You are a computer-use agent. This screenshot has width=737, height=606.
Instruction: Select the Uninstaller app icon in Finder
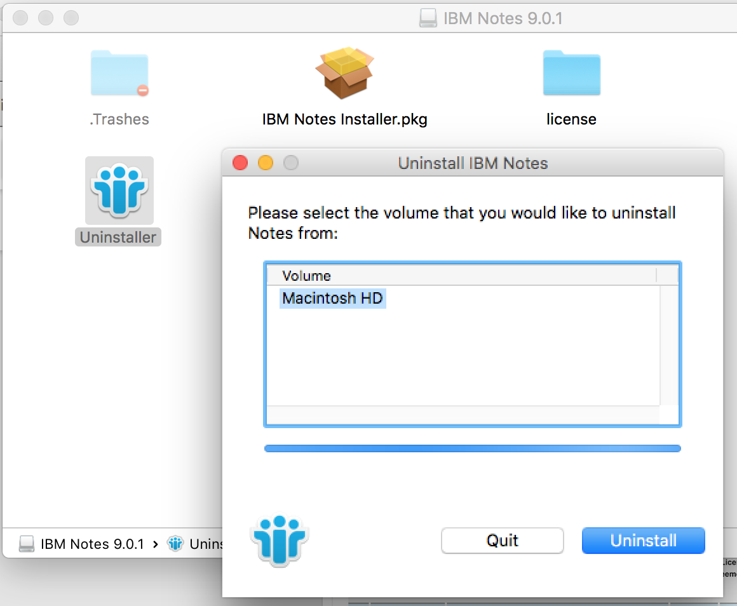tap(119, 191)
